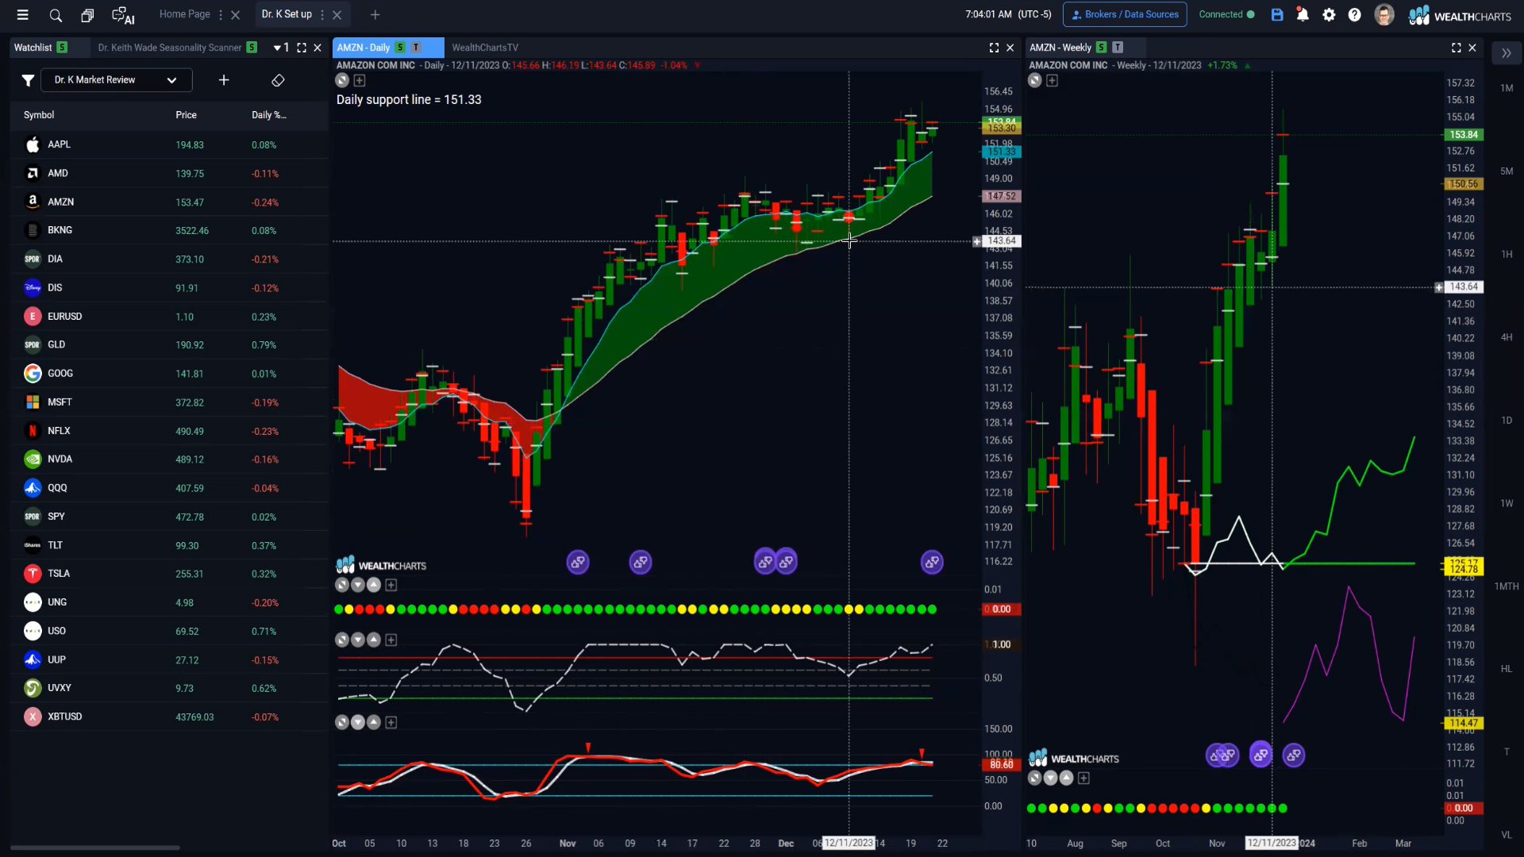Switch to the WealthChartsTV tab
The image size is (1524, 857).
[x=485, y=48]
